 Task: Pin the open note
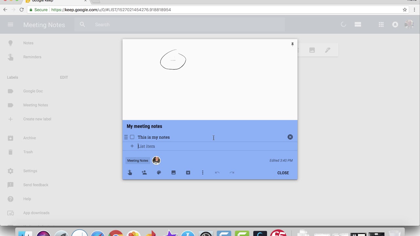pos(292,44)
